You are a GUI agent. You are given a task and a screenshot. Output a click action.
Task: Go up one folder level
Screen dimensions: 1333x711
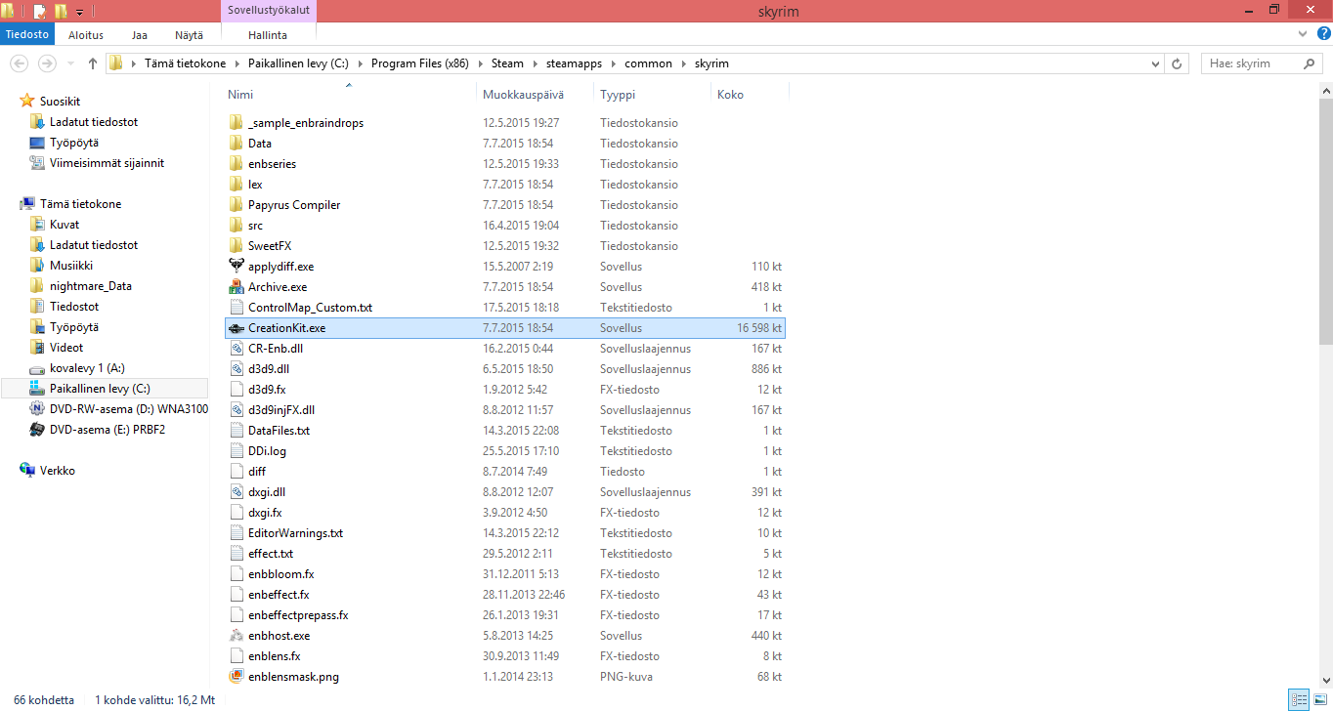[93, 63]
